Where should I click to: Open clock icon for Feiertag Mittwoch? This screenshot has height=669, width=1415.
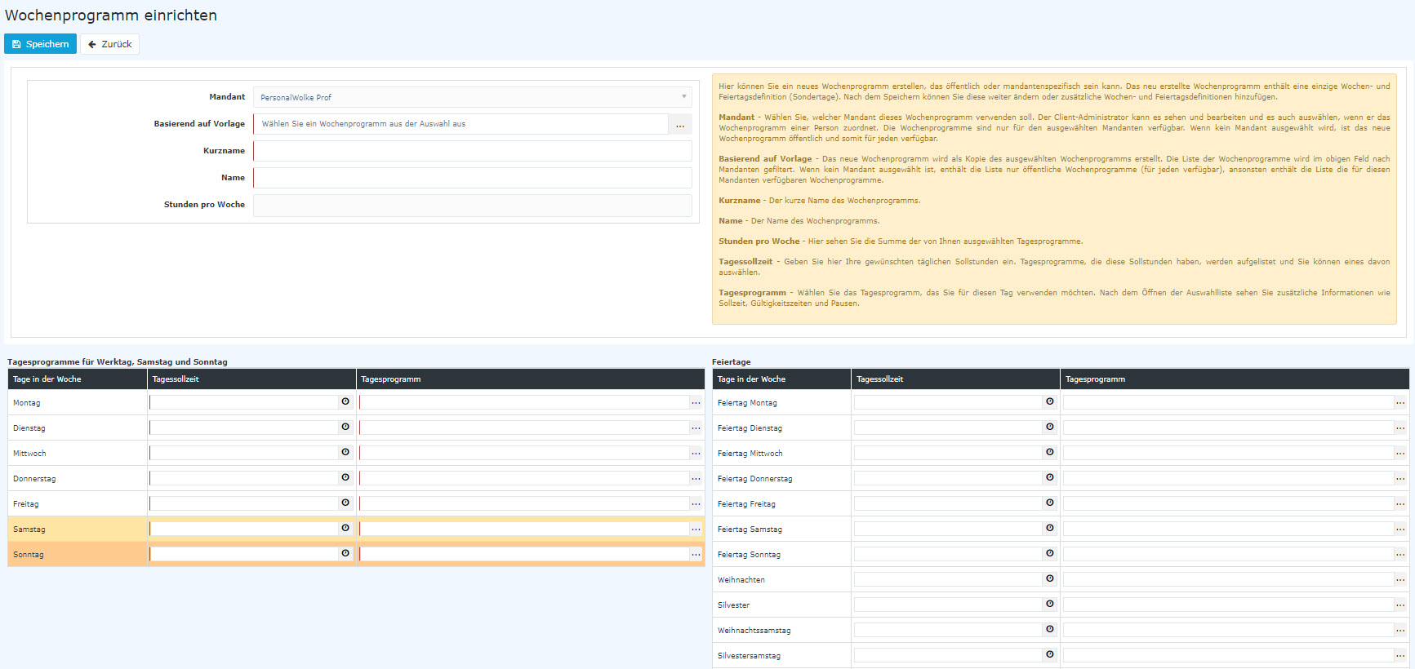[x=1050, y=453]
